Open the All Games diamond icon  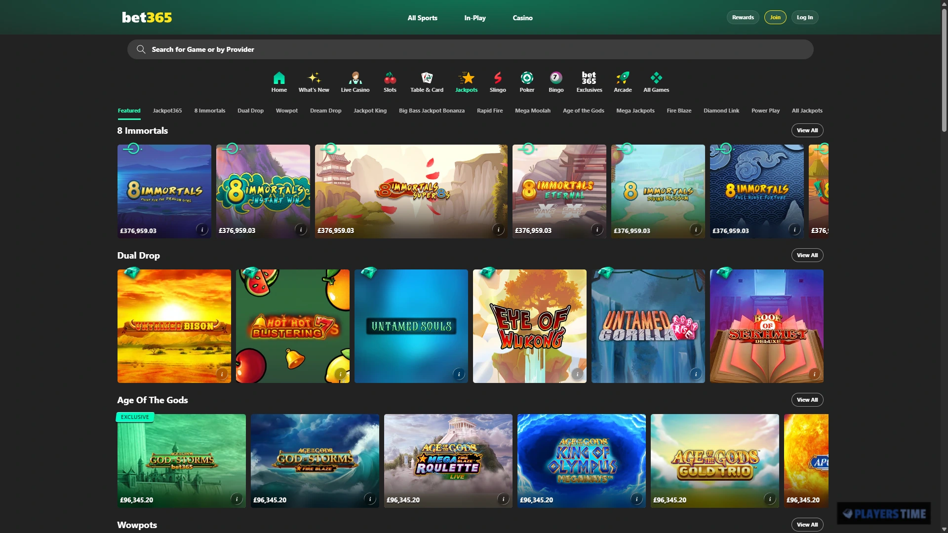pyautogui.click(x=656, y=78)
